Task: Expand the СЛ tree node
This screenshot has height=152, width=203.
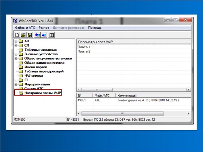Action: click(x=16, y=45)
